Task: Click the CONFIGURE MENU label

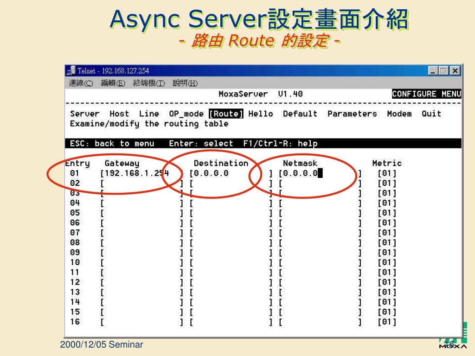Action: pyautogui.click(x=427, y=94)
